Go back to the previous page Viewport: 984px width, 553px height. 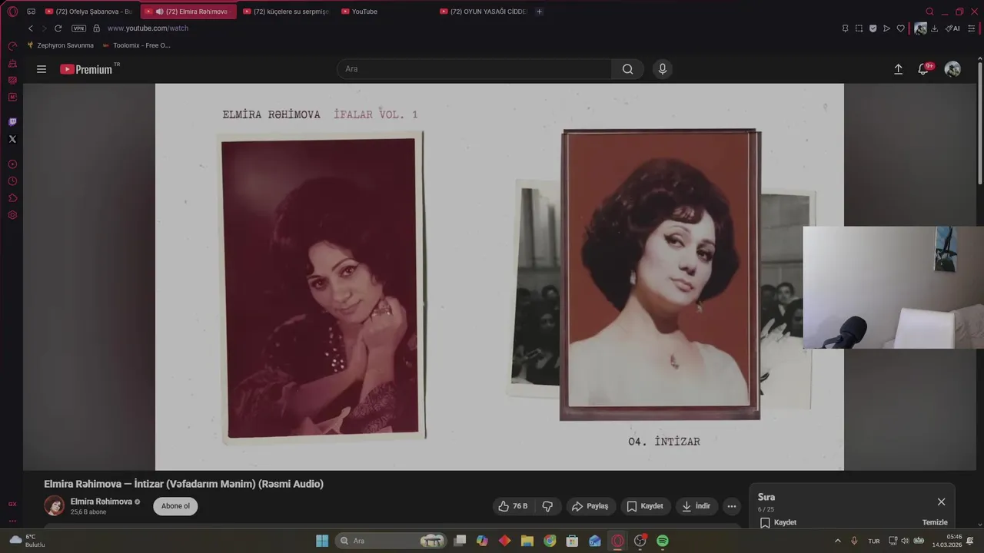[x=31, y=28]
